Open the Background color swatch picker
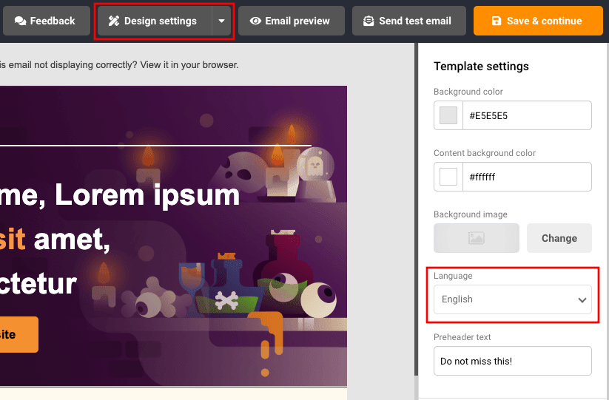 click(x=448, y=115)
